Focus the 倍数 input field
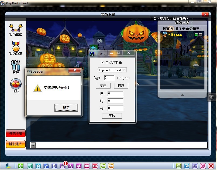217x170 pixels. pos(109,78)
